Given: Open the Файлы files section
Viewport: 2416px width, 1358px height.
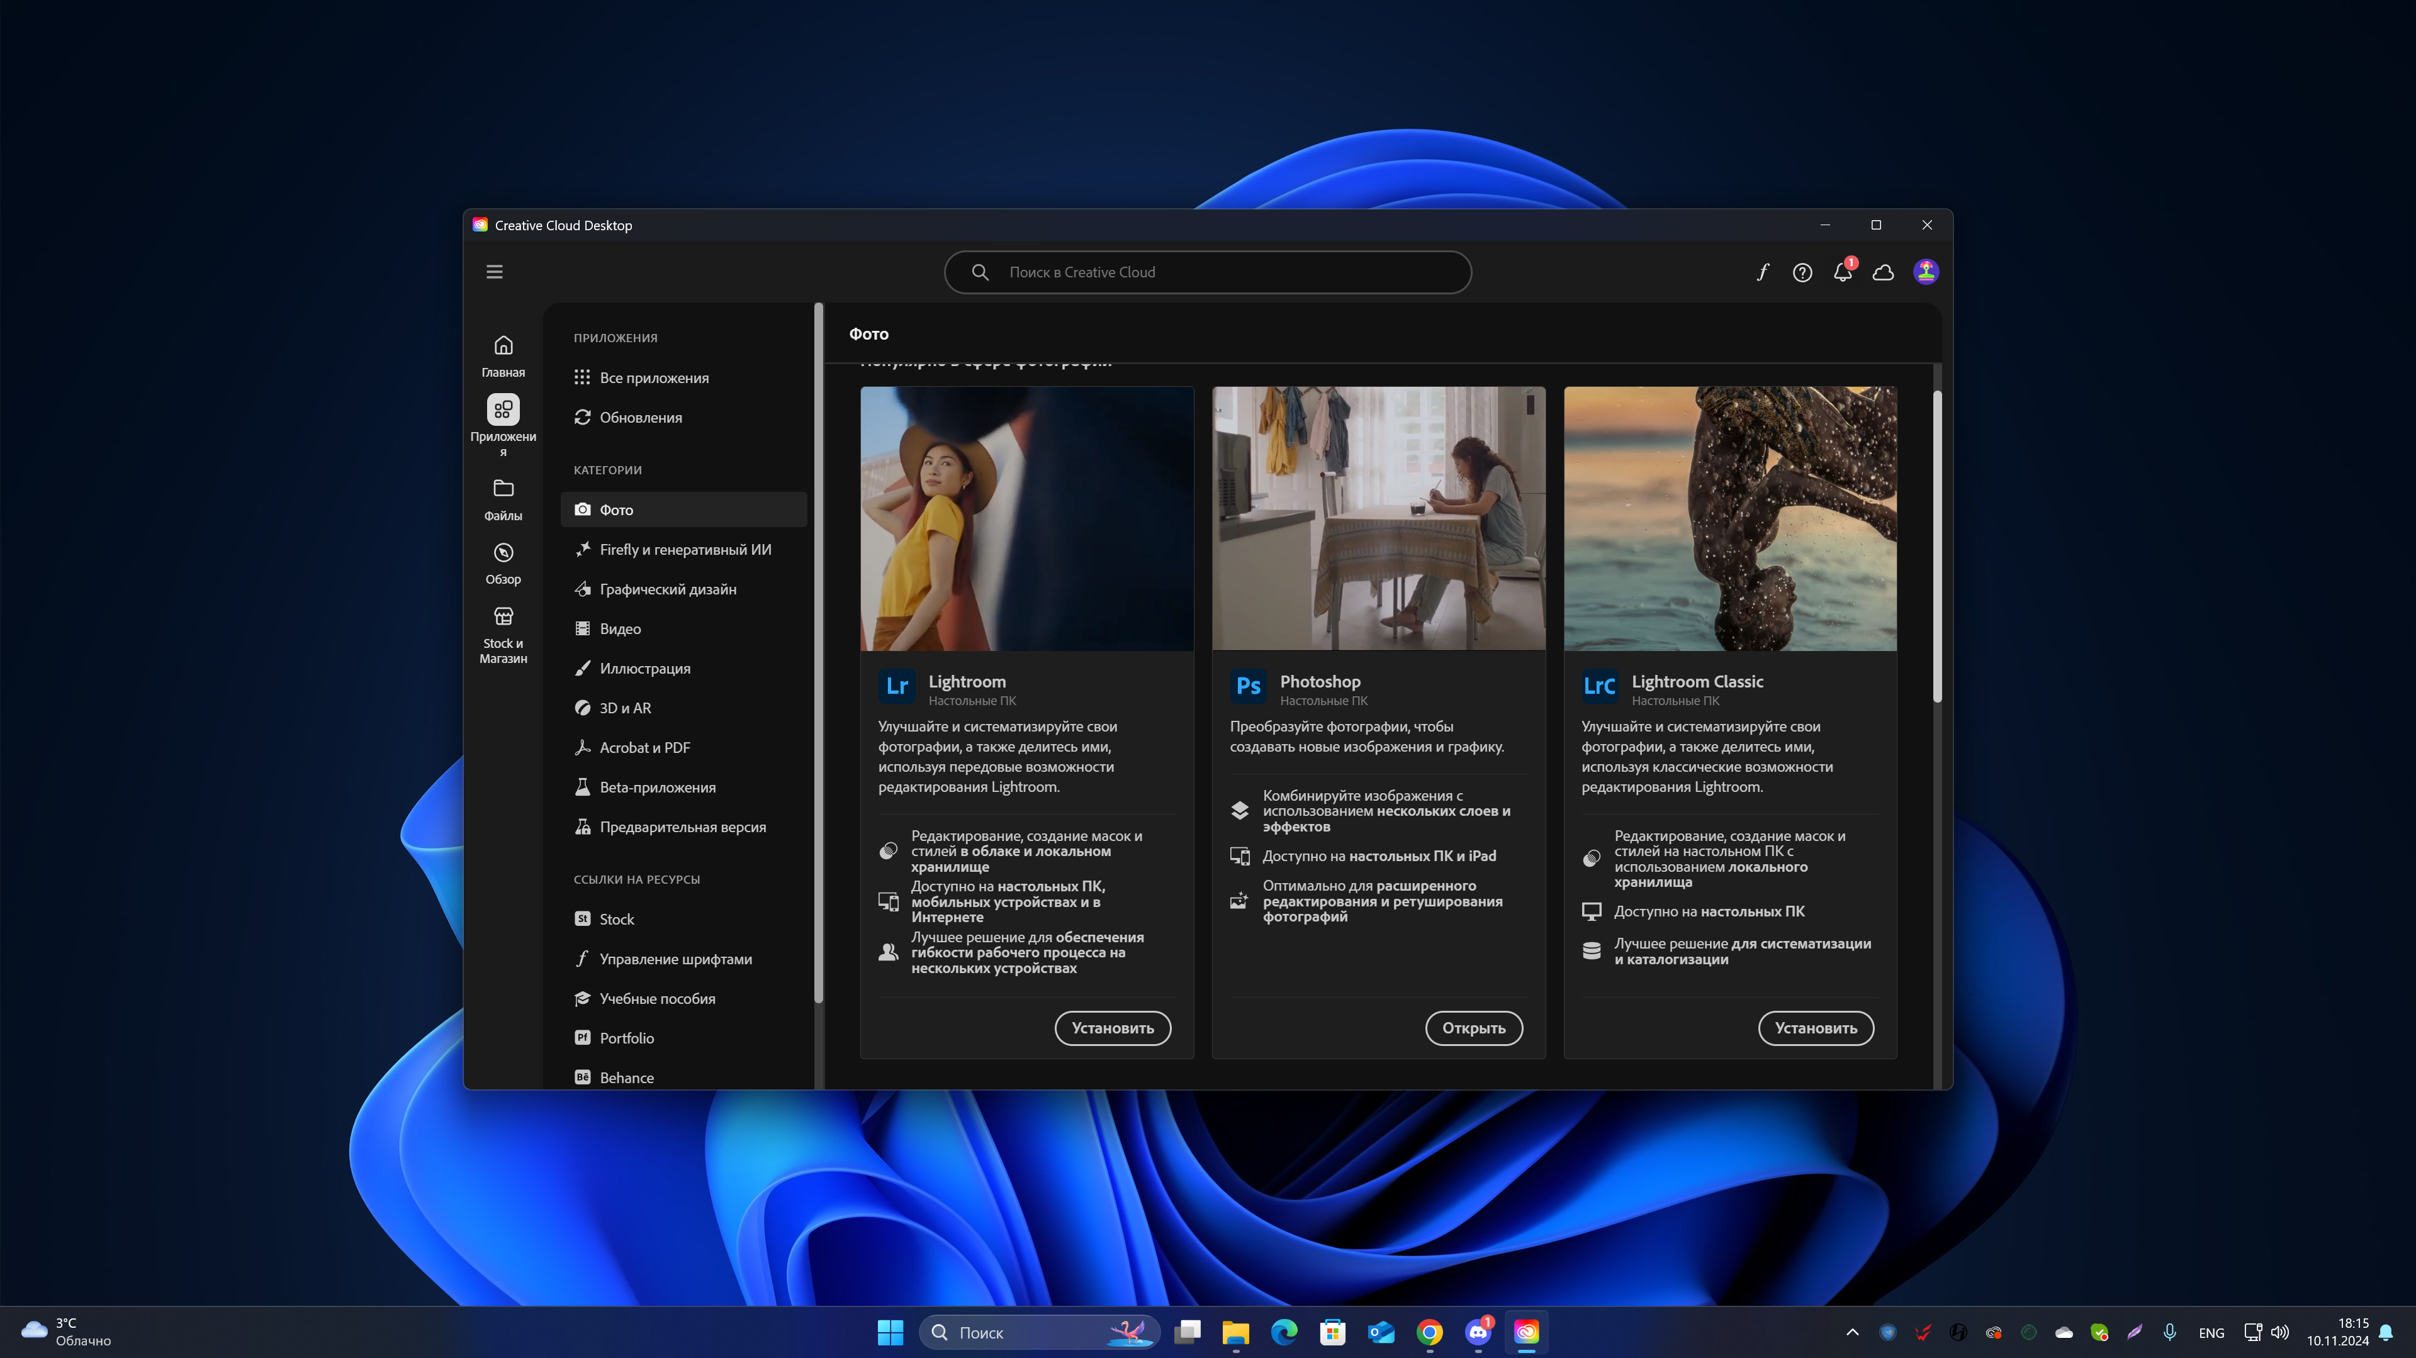Looking at the screenshot, I should click(x=503, y=499).
